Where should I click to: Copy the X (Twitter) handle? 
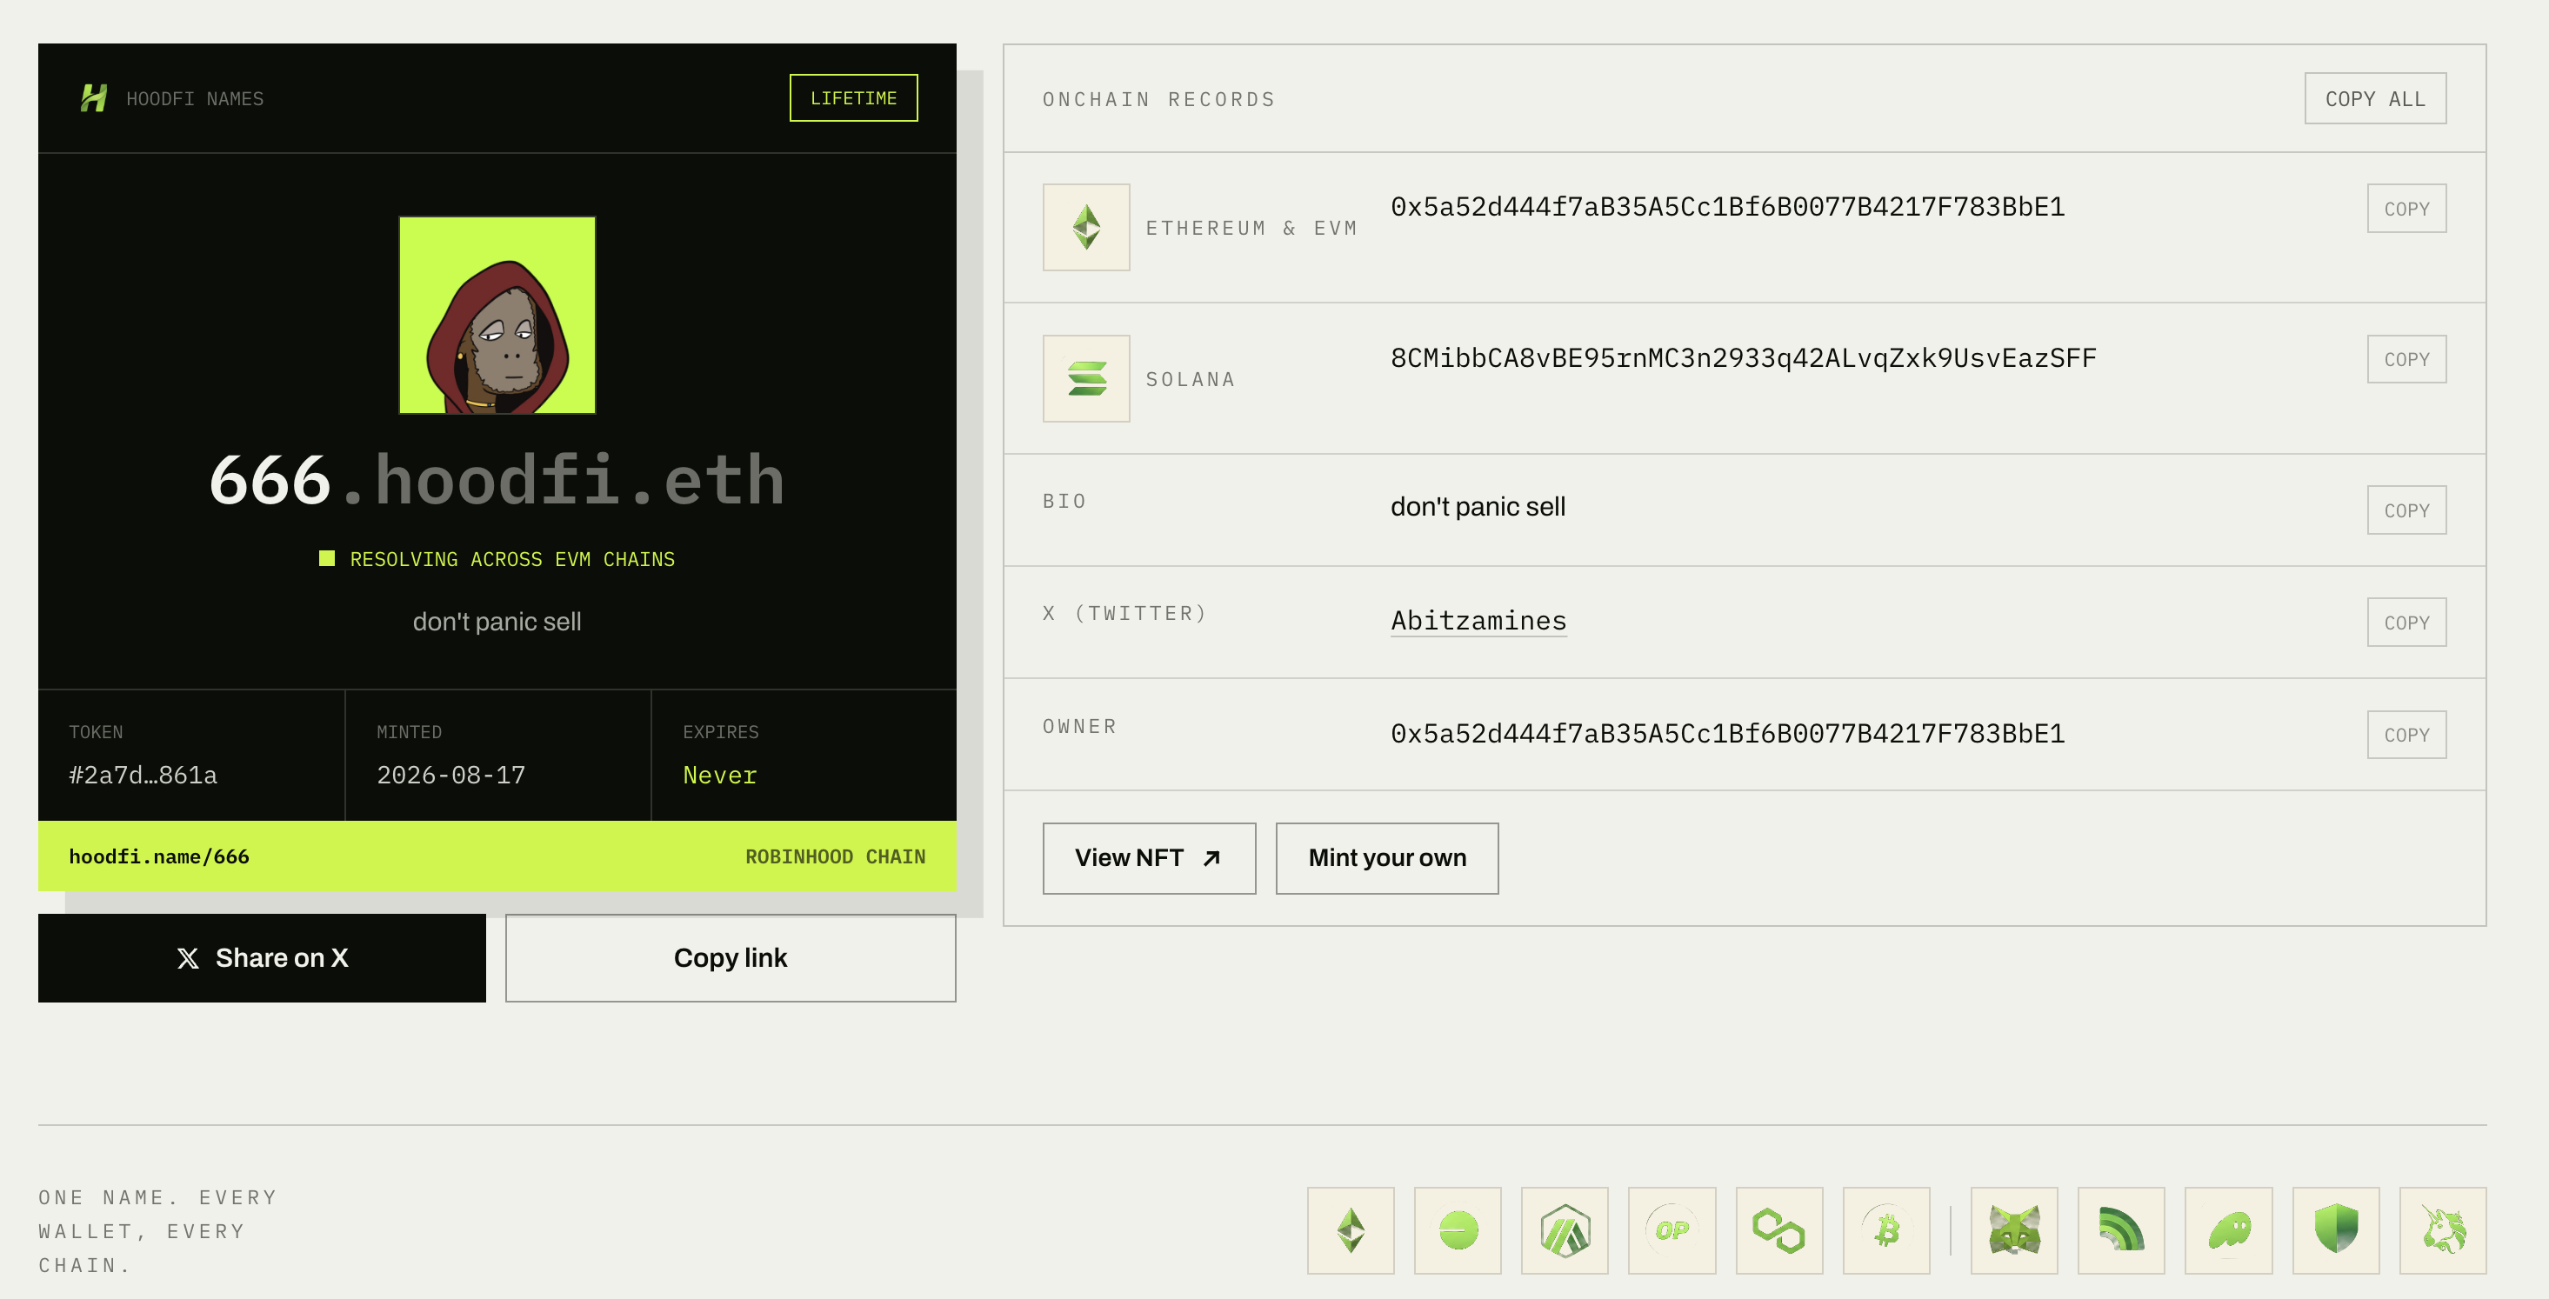[2406, 623]
